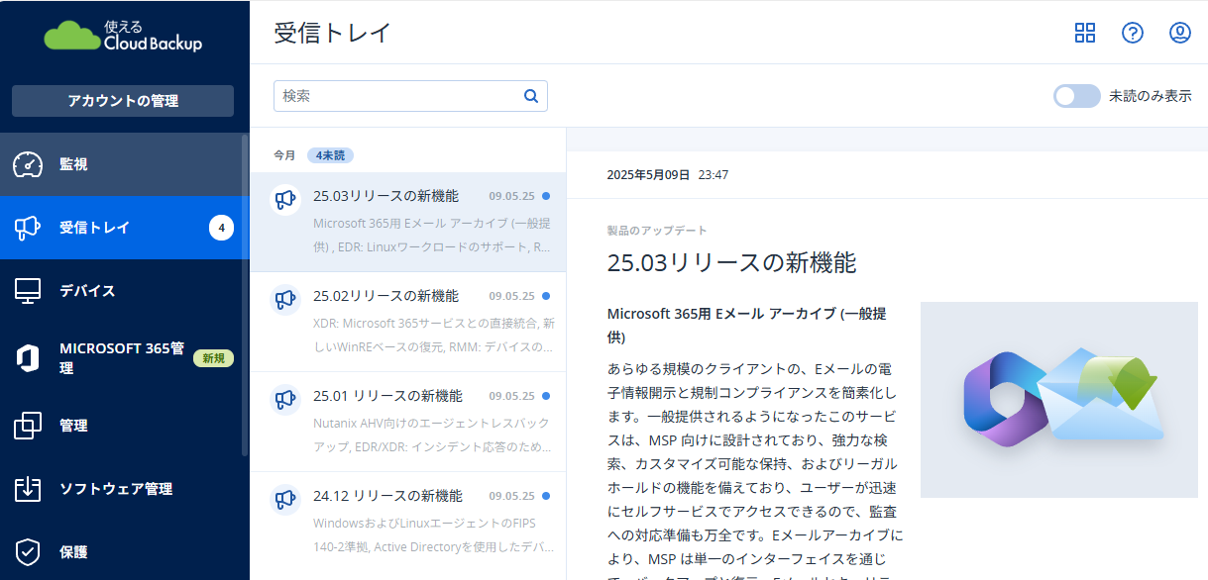
Task: Click the protection shield icon
Action: coord(28,552)
